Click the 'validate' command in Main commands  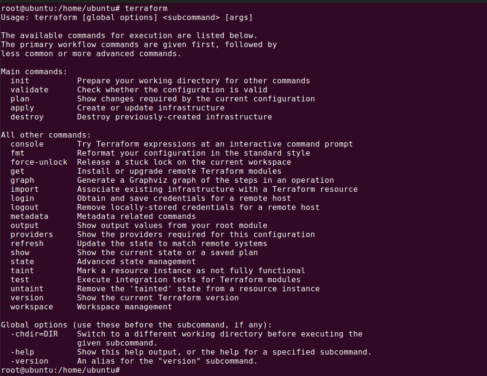tap(30, 90)
